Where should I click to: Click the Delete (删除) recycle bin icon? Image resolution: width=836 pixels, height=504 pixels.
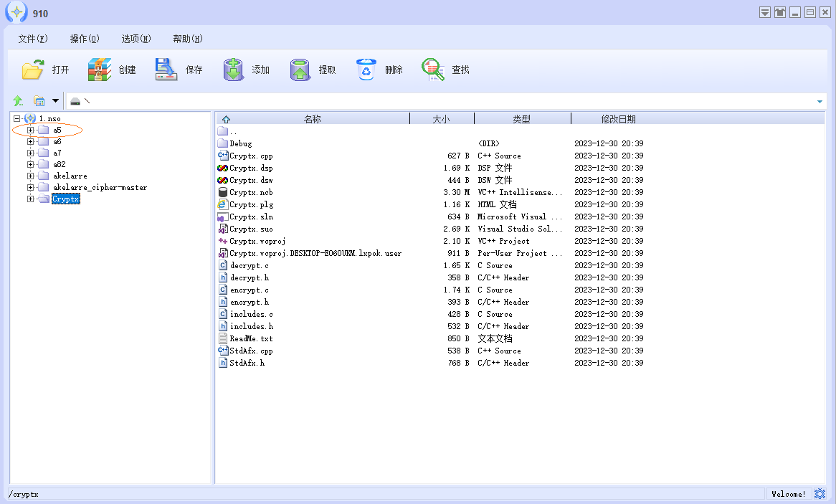(x=366, y=70)
